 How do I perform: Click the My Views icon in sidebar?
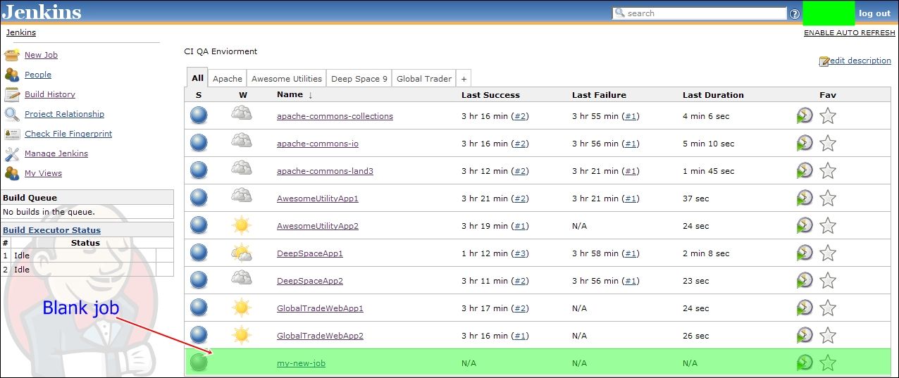tap(12, 173)
